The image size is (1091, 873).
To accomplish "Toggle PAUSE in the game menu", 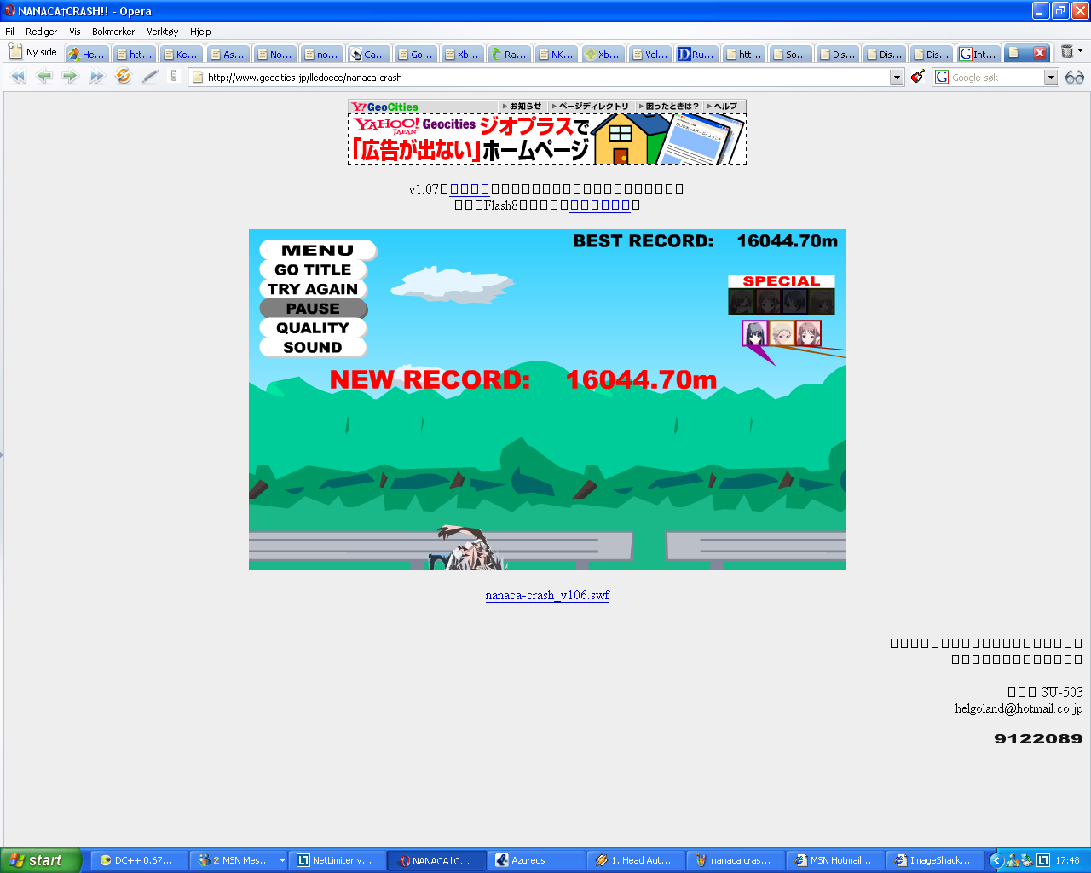I will (313, 309).
